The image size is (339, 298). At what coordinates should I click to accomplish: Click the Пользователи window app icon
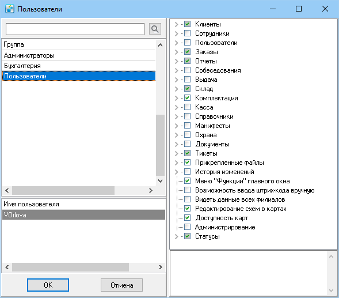pyautogui.click(x=10, y=9)
